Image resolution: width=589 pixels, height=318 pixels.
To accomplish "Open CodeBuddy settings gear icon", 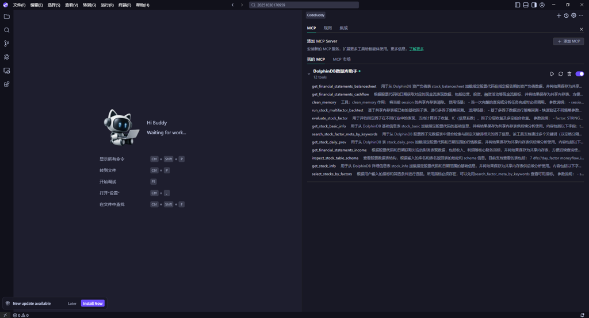I will [573, 15].
